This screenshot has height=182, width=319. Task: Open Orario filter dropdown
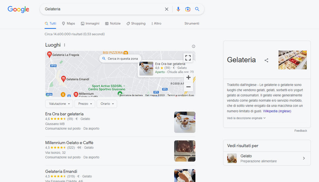click(107, 104)
